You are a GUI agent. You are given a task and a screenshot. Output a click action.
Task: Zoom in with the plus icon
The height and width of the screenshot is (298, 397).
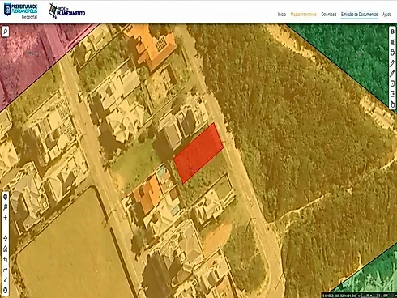click(6, 218)
